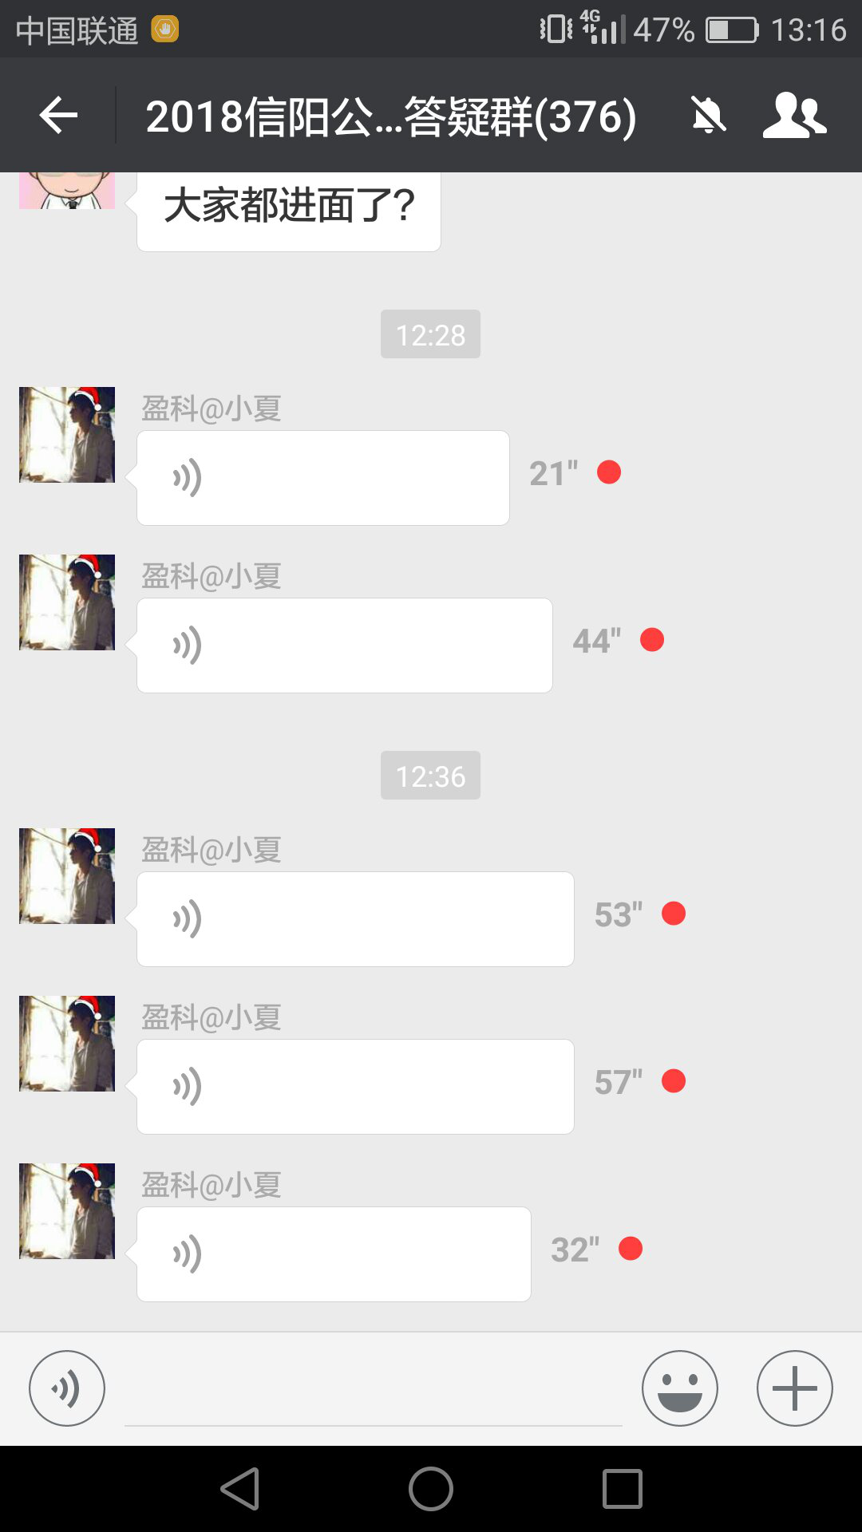Play the 57-second voice message
The height and width of the screenshot is (1532, 862).
(355, 1087)
